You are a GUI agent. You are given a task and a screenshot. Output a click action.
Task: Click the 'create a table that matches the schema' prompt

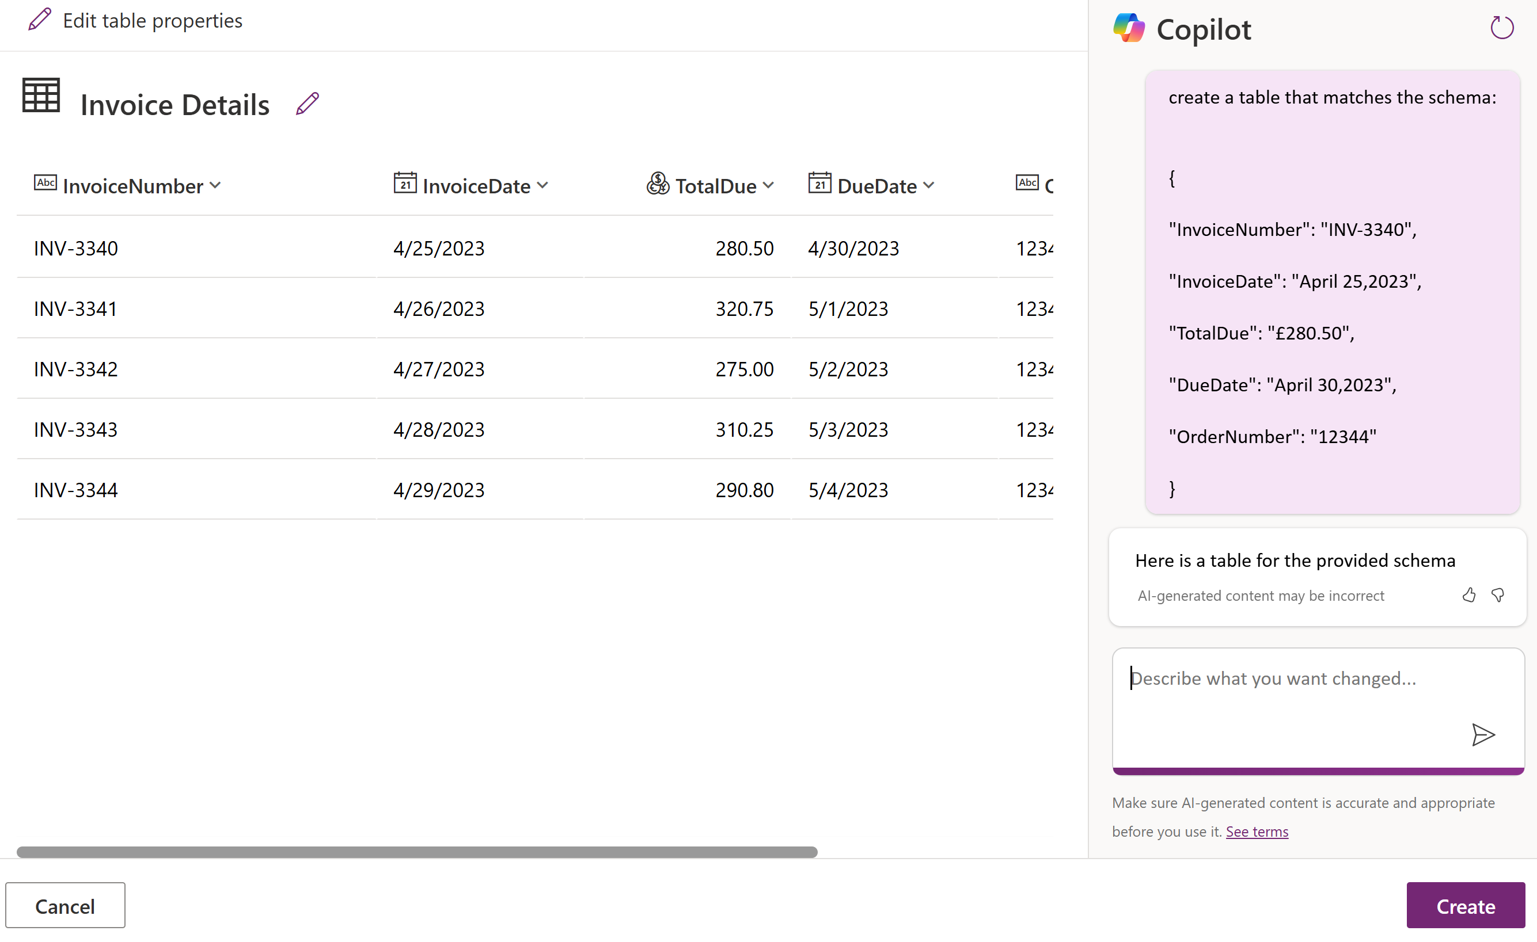(x=1332, y=97)
